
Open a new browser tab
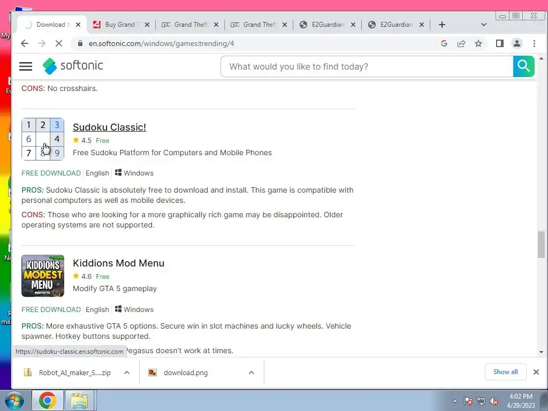point(442,25)
